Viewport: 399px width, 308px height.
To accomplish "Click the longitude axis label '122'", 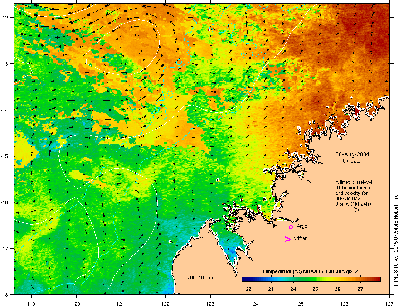I will [165, 303].
